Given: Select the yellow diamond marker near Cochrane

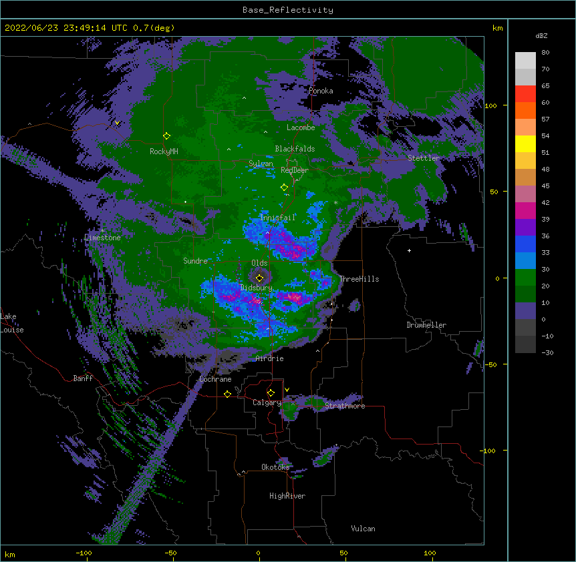Looking at the screenshot, I should (x=227, y=394).
